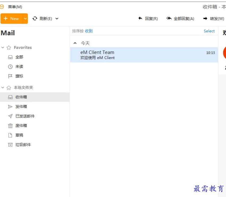Click the 10:13 timestamp of the email

(210, 53)
